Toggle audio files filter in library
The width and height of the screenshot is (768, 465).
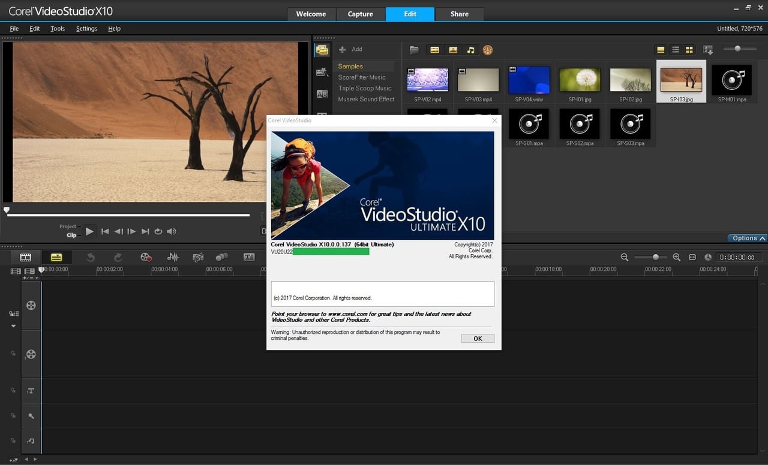[471, 50]
